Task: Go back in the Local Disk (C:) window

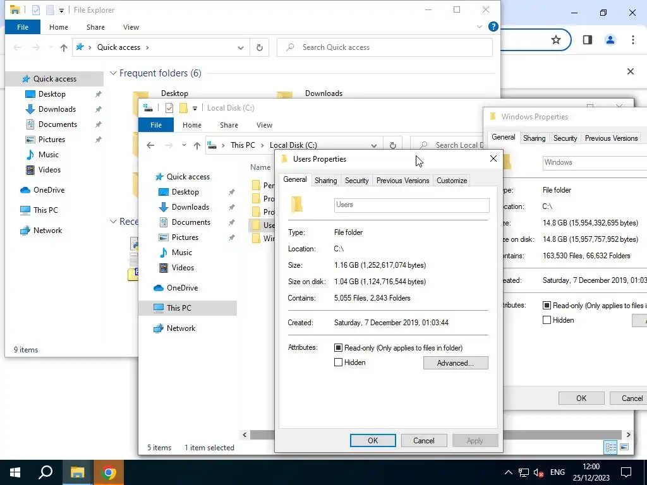Action: tap(150, 145)
